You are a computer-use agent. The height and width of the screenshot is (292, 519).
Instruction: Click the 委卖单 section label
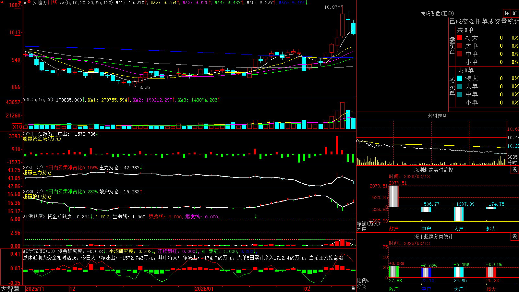click(452, 87)
